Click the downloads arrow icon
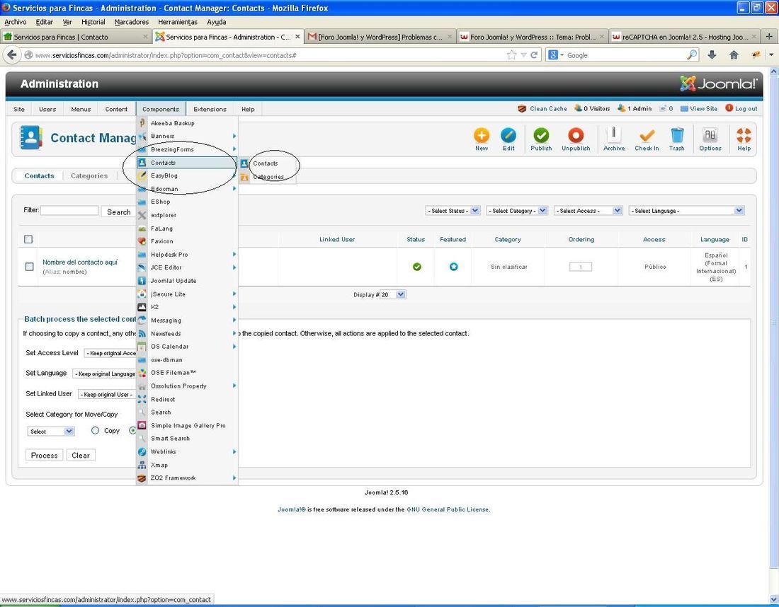This screenshot has width=779, height=607. [712, 55]
